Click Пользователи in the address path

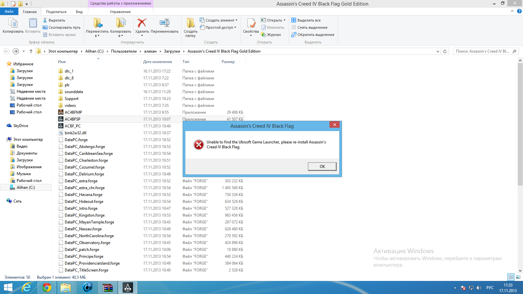(124, 51)
